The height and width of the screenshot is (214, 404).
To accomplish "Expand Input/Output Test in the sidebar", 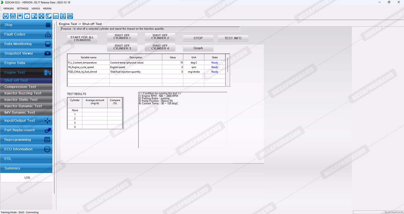I will click(x=26, y=120).
